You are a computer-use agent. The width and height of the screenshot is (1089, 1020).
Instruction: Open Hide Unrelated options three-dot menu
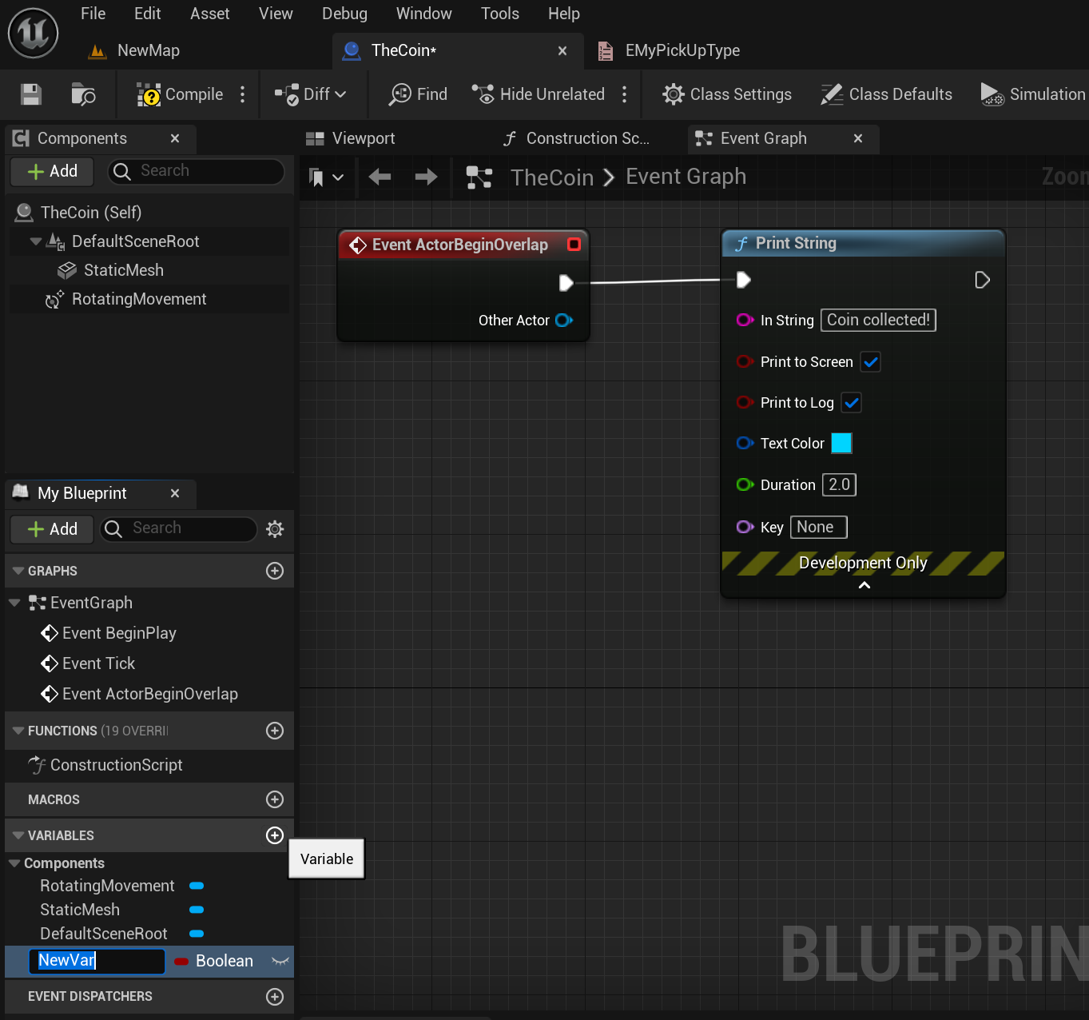[625, 94]
